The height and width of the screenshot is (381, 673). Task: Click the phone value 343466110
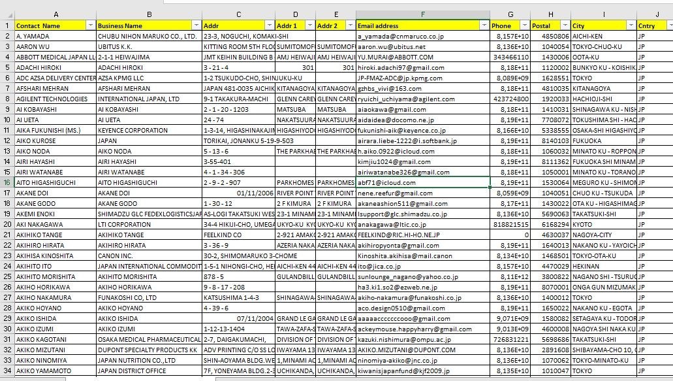click(x=510, y=57)
